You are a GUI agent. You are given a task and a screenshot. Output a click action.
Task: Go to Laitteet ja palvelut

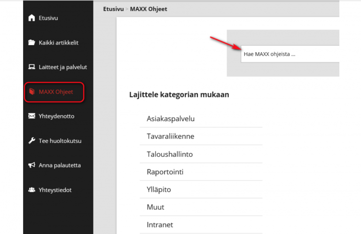pyautogui.click(x=63, y=67)
